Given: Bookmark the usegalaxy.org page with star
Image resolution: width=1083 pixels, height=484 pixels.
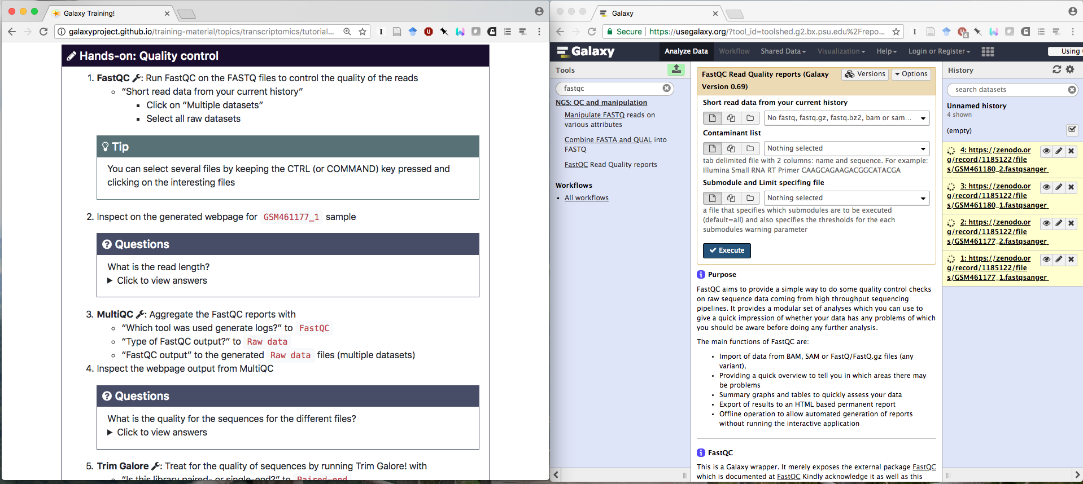Looking at the screenshot, I should pos(896,32).
